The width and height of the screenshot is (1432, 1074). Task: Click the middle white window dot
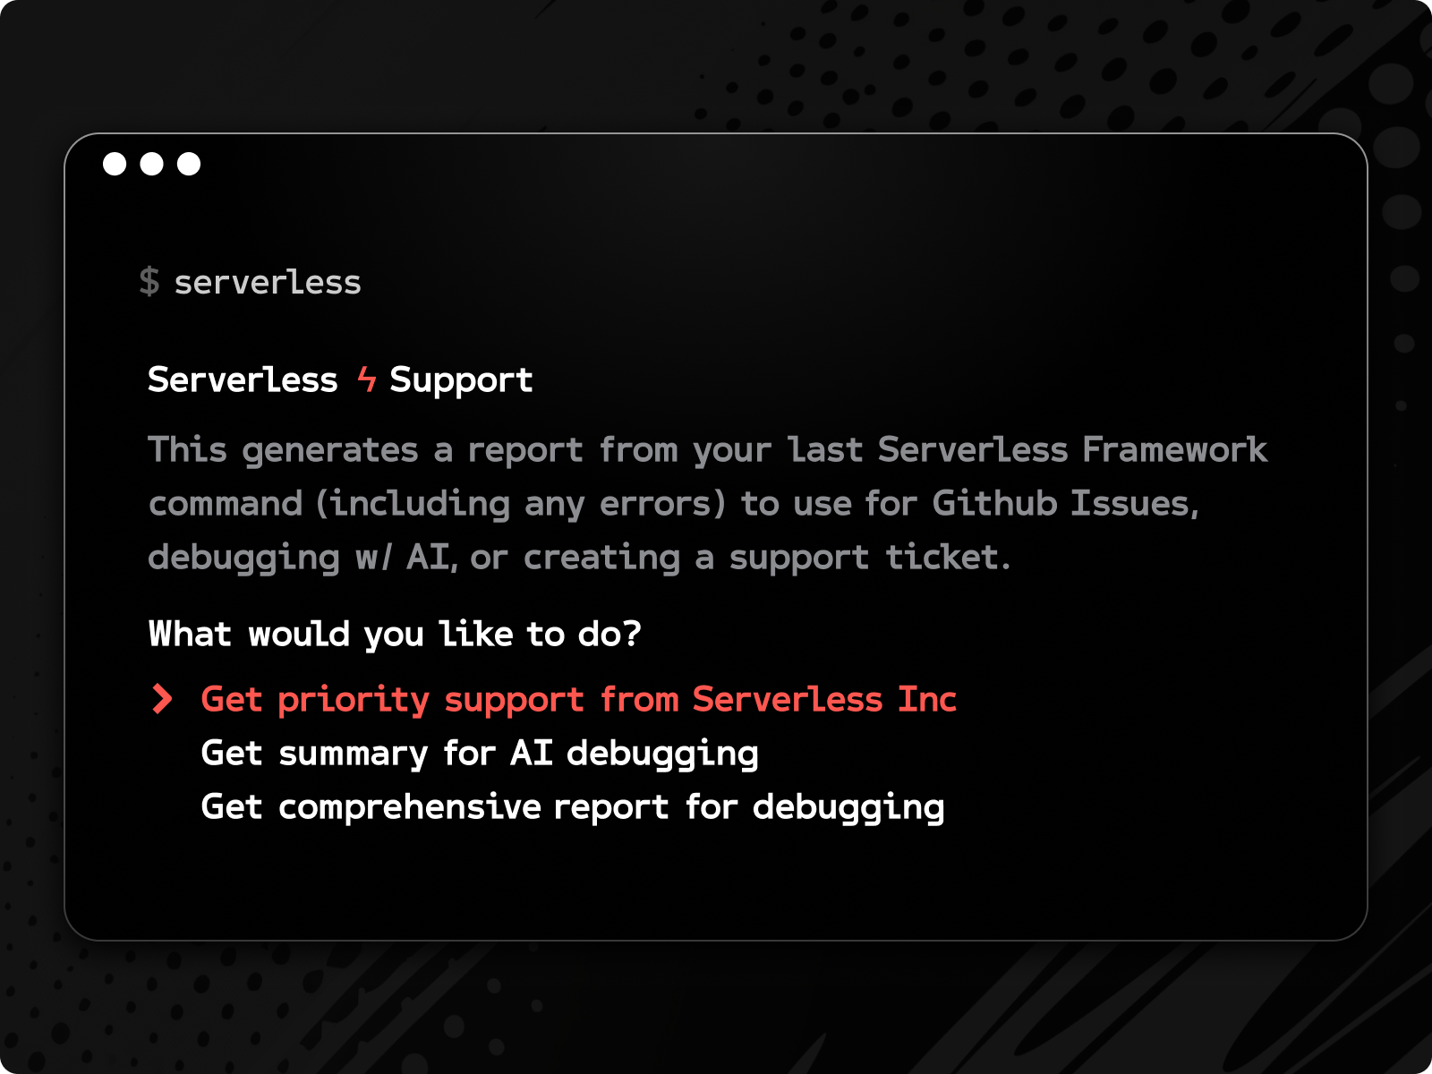coord(152,164)
